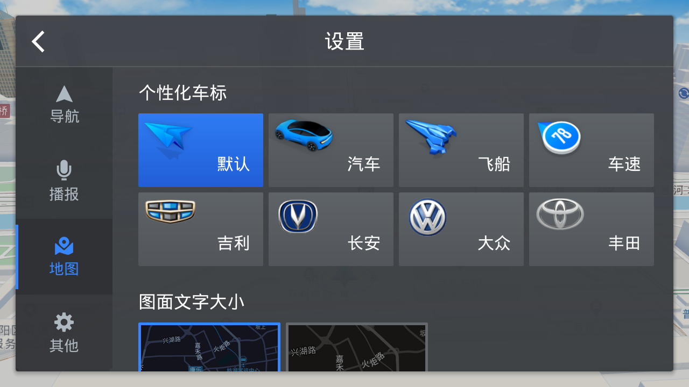Click the navigation arrow icon in the sidebar
This screenshot has width=689, height=387.
click(64, 94)
